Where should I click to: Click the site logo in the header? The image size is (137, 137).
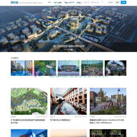(x=15, y=2)
